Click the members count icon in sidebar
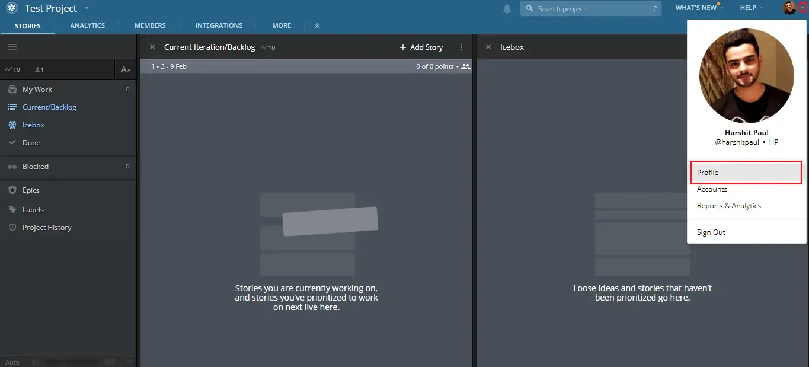This screenshot has height=367, width=809. coord(39,69)
